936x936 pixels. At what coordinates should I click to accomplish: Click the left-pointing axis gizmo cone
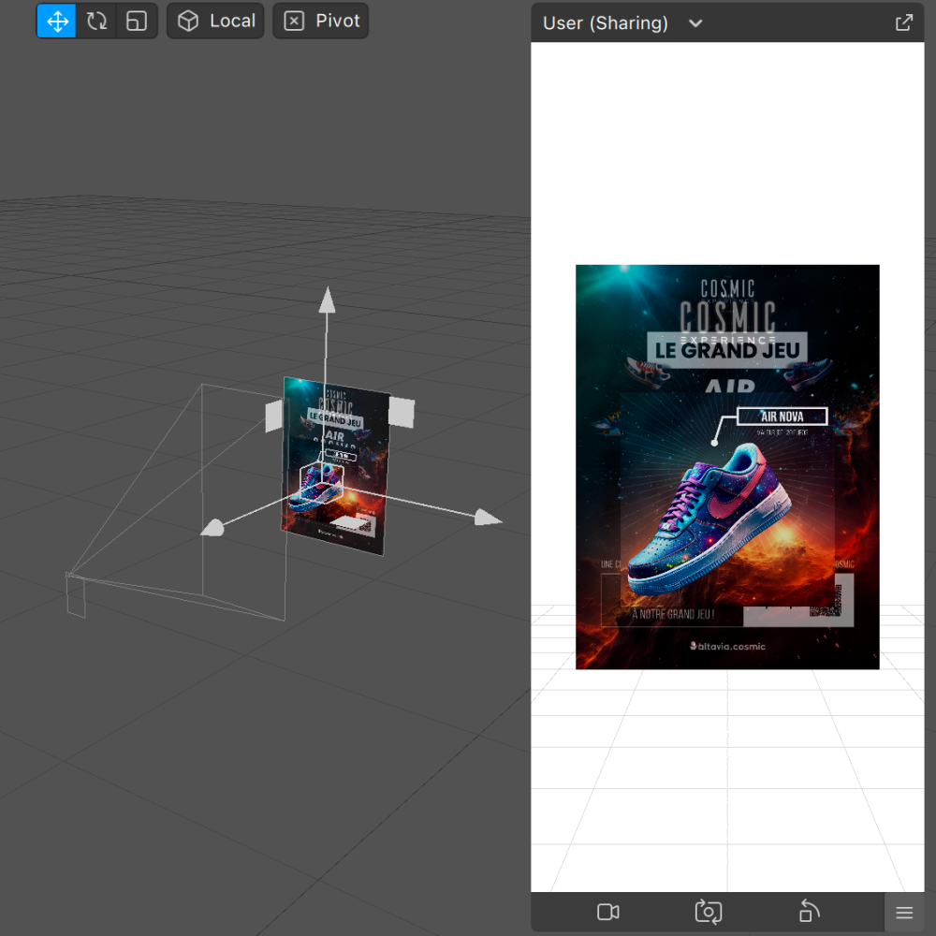(212, 528)
